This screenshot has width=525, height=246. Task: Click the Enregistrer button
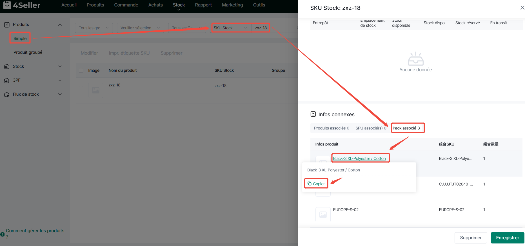click(508, 238)
